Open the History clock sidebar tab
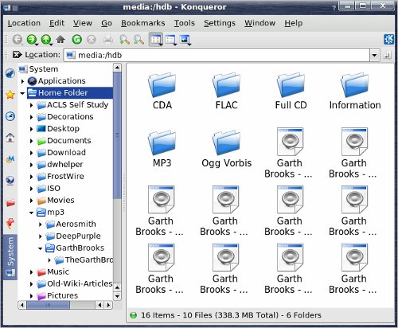 pyautogui.click(x=10, y=116)
